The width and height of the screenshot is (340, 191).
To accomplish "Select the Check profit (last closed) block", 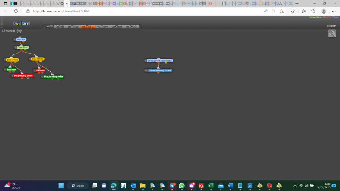I will tap(160, 61).
